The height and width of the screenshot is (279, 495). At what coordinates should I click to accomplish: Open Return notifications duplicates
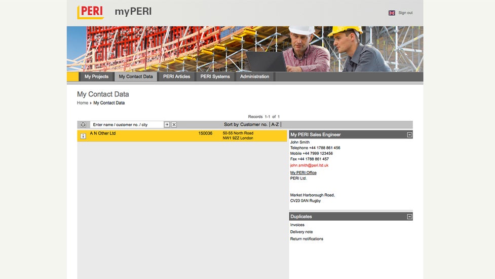click(307, 239)
